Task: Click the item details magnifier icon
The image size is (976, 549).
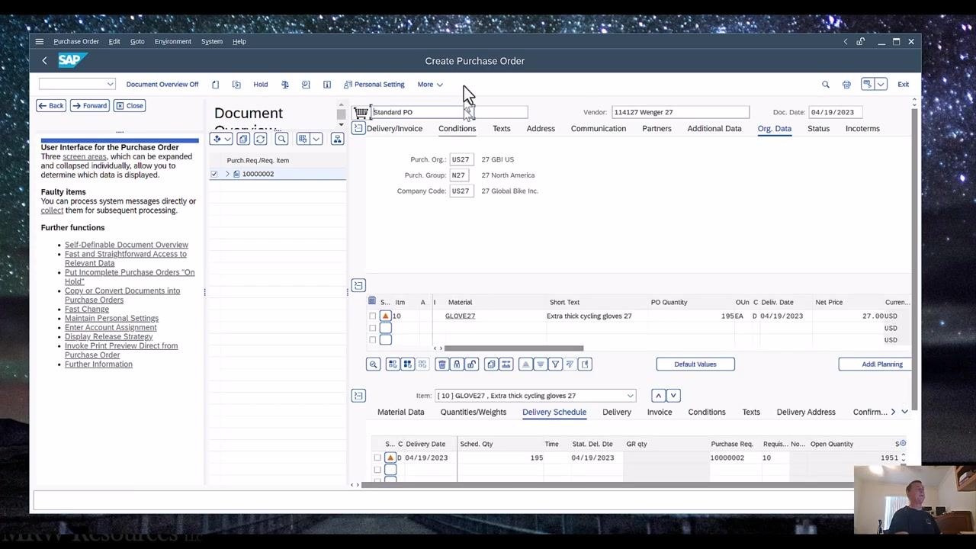Action: tap(373, 364)
